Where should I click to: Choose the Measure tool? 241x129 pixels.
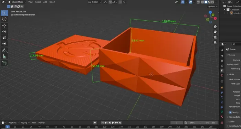4,56
